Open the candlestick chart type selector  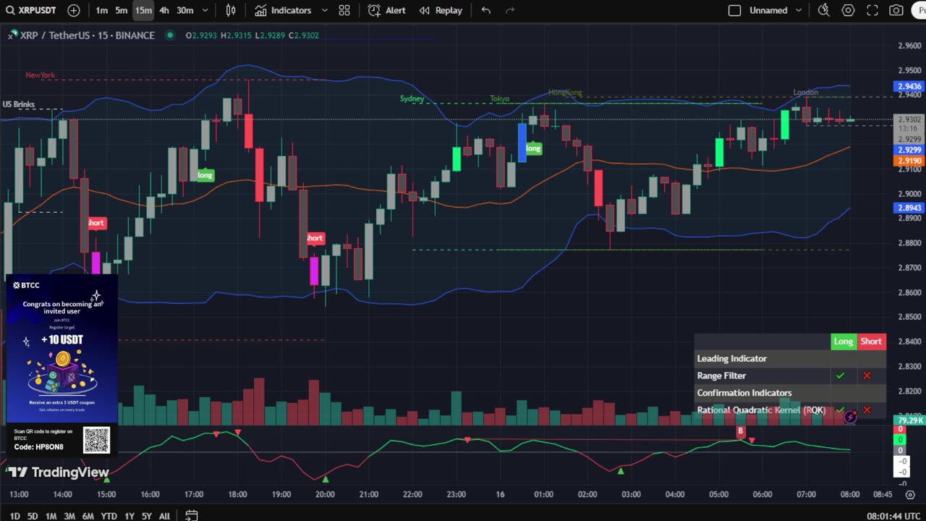pos(231,10)
